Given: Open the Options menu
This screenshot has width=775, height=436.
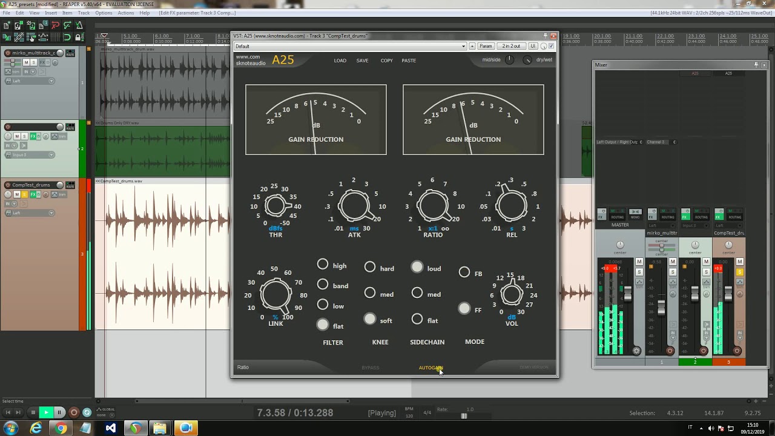Looking at the screenshot, I should [x=104, y=13].
